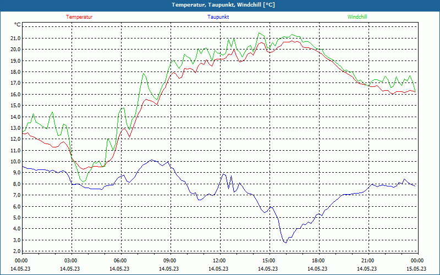
Task: Click the 19,0 y-axis label
Action: click(x=15, y=61)
